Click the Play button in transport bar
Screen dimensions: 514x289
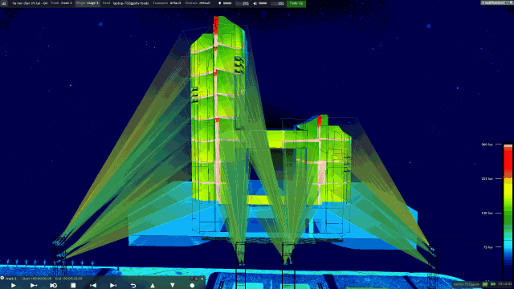pos(14,286)
